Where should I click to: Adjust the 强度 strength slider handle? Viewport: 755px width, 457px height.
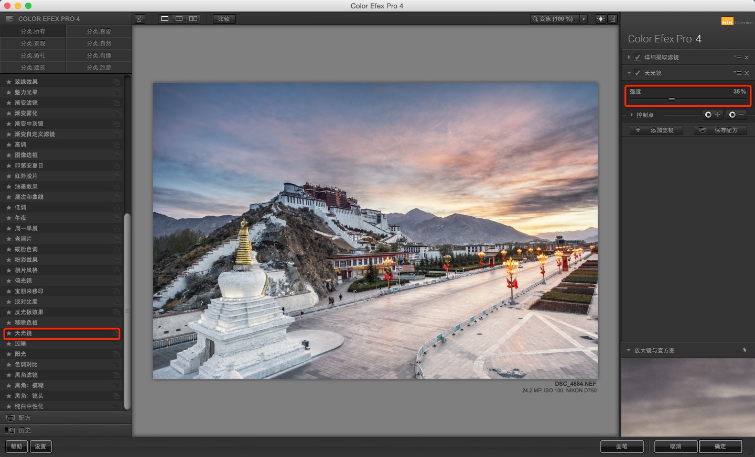[672, 99]
